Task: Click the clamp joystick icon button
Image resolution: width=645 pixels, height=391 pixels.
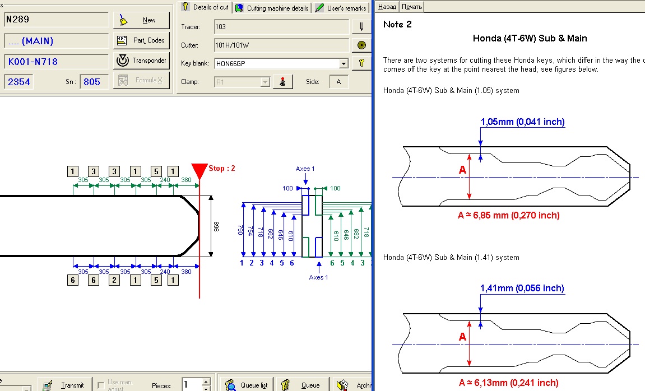Action: 282,82
